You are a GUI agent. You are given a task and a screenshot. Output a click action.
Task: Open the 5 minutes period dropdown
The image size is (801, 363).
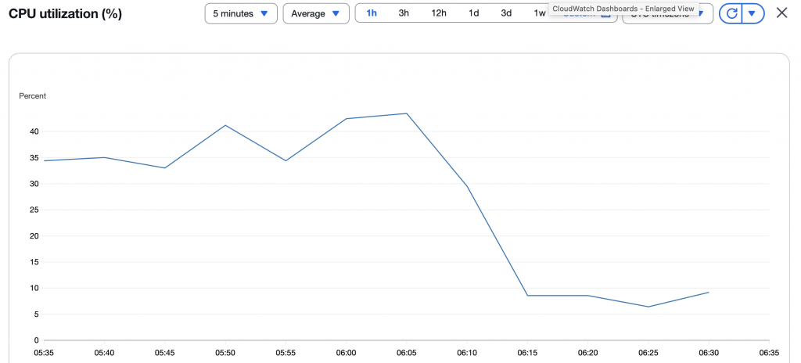click(241, 13)
